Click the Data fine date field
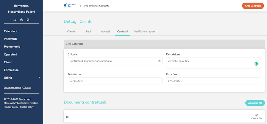Viewport: 267px width, 124px height. point(213,81)
